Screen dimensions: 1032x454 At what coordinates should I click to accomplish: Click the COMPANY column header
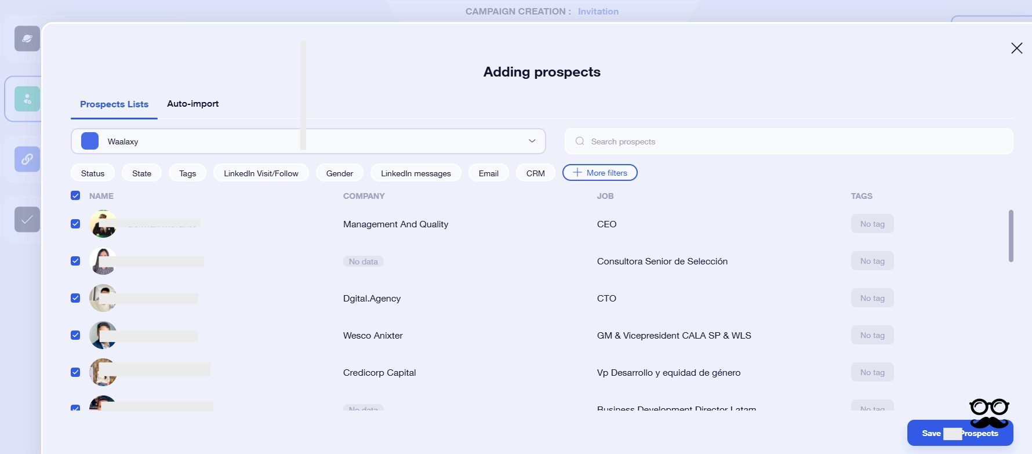point(364,196)
